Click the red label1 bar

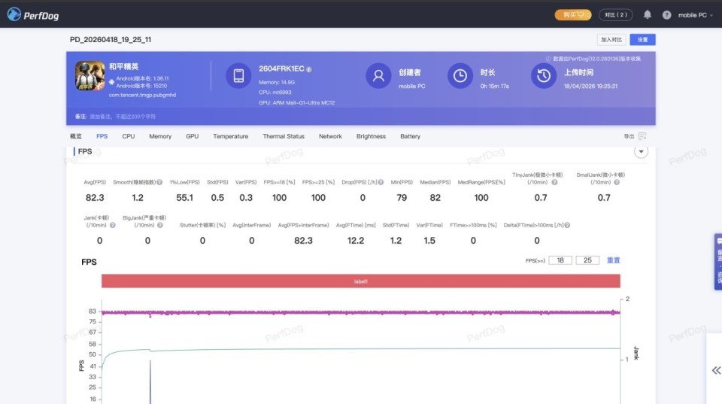coord(361,281)
